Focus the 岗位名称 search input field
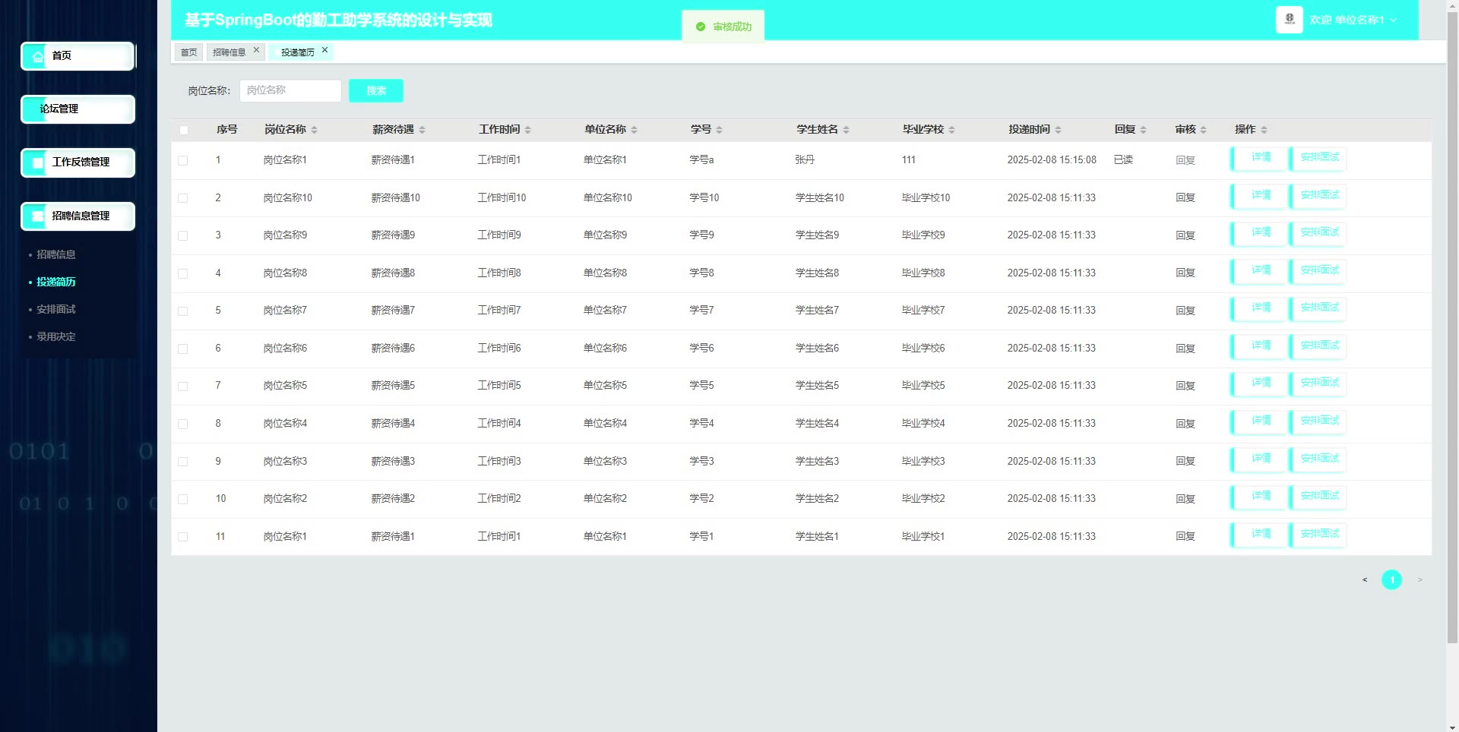Screen dimensions: 1459x732 coord(290,90)
